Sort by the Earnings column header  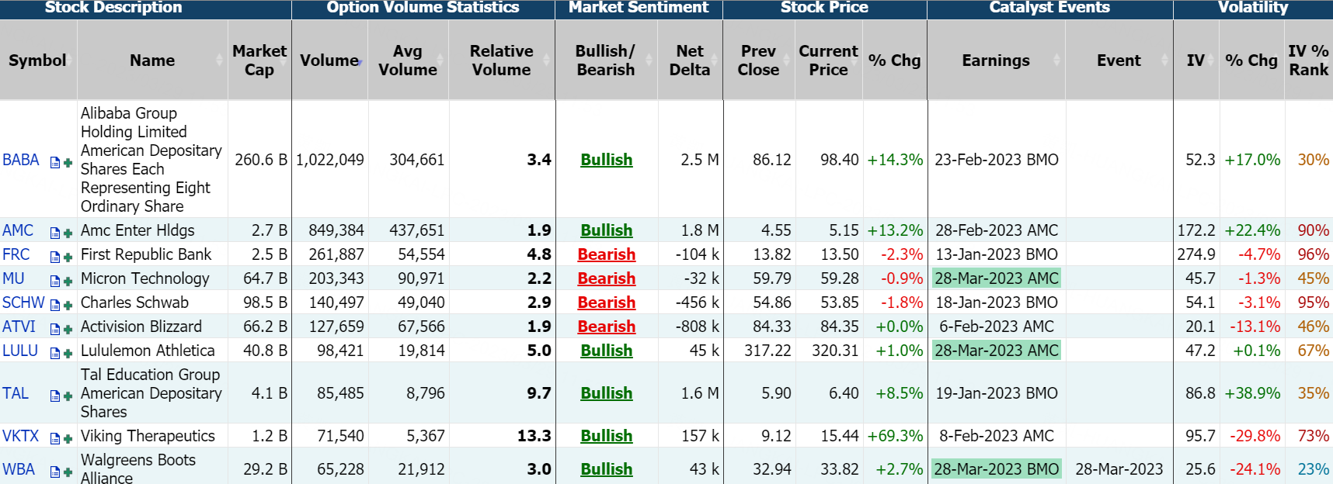(995, 60)
